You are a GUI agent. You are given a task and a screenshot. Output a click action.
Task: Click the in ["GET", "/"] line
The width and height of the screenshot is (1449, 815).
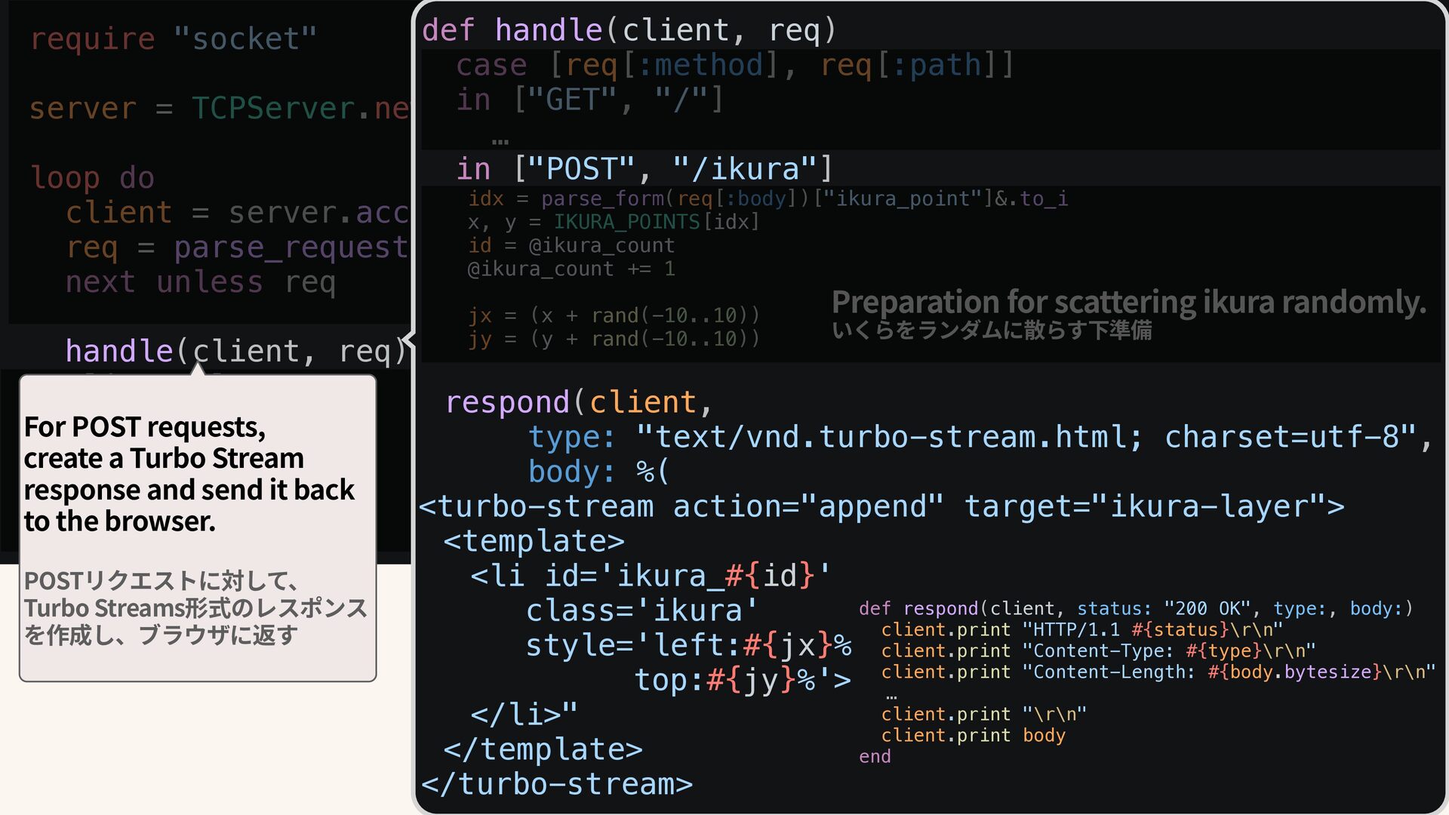click(589, 100)
